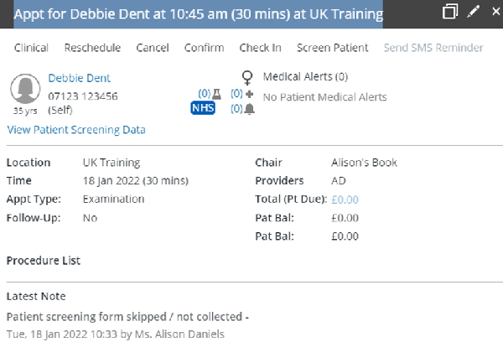This screenshot has height=342, width=503.
Task: Open Debbie Dent patient name link
Action: coord(80,78)
